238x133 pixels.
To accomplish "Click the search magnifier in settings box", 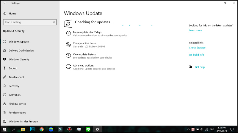I will (x=54, y=22).
